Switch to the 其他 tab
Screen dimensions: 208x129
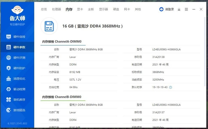[138, 9]
